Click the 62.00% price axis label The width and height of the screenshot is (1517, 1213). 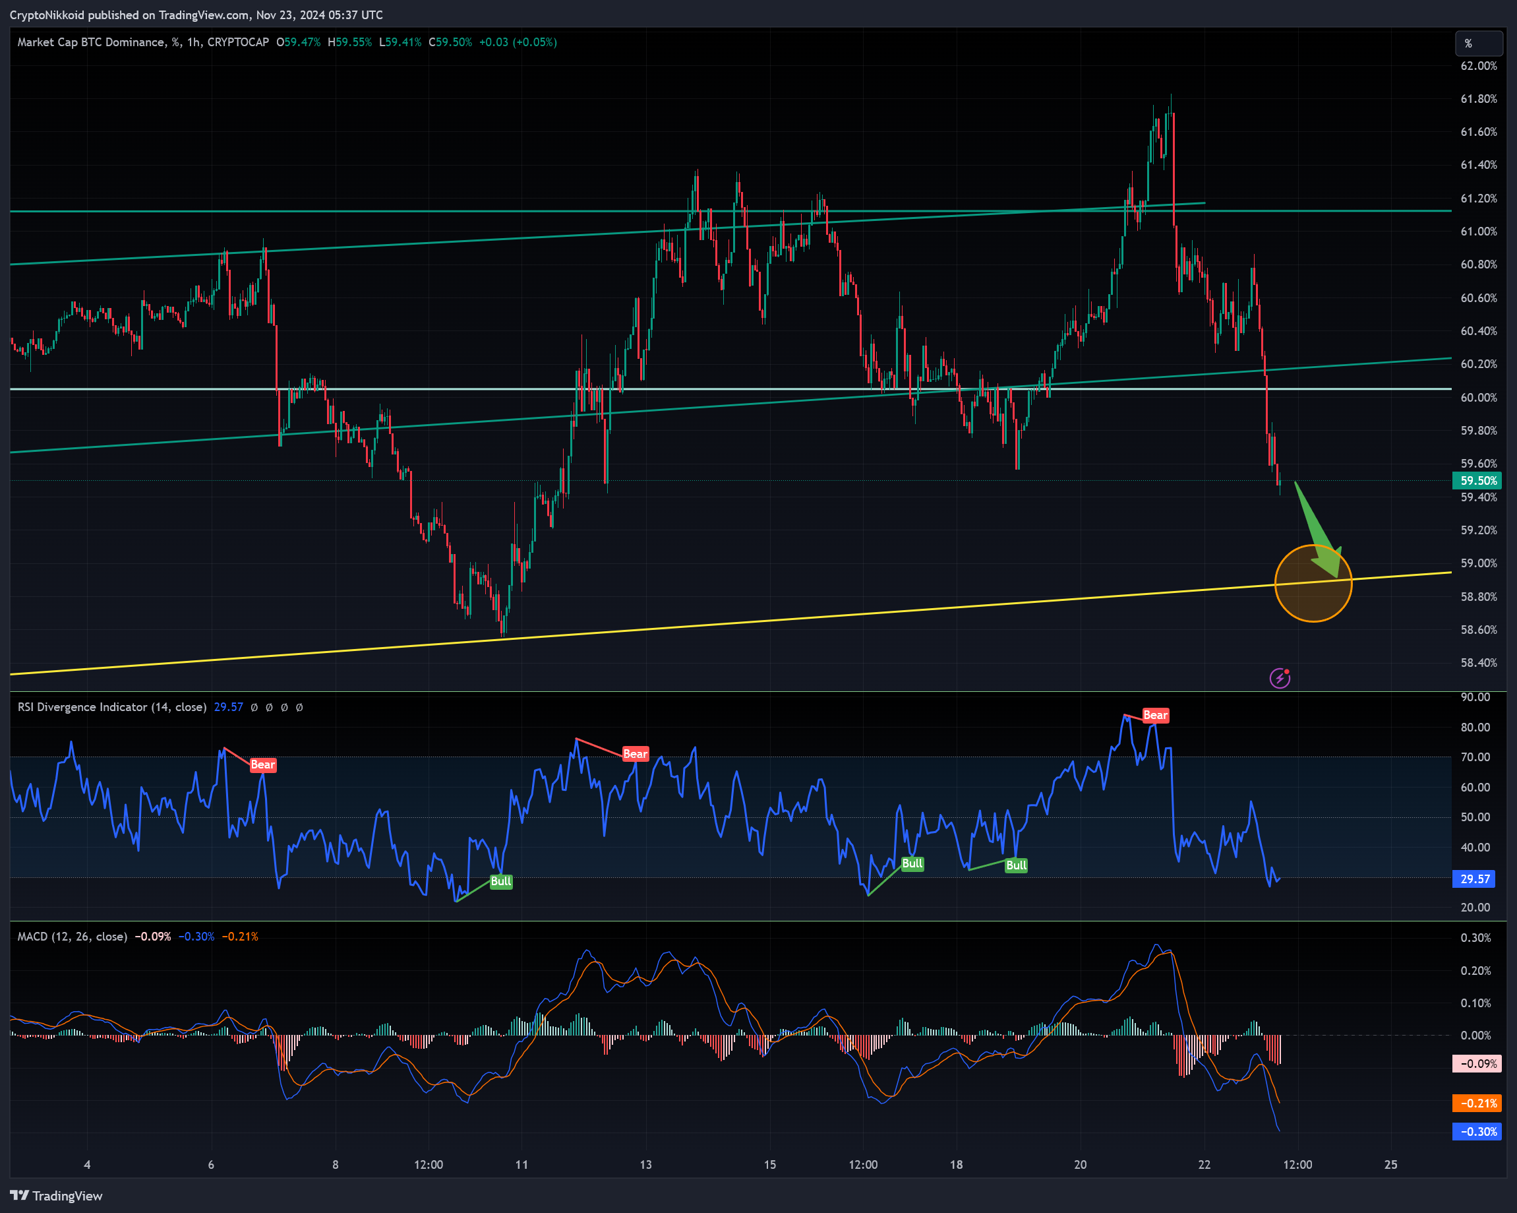1479,65
